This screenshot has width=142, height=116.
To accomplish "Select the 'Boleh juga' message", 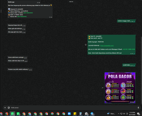I will tap(24, 2).
